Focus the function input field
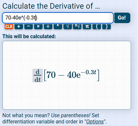Viewport: 138px width, 126px height. (x=58, y=18)
